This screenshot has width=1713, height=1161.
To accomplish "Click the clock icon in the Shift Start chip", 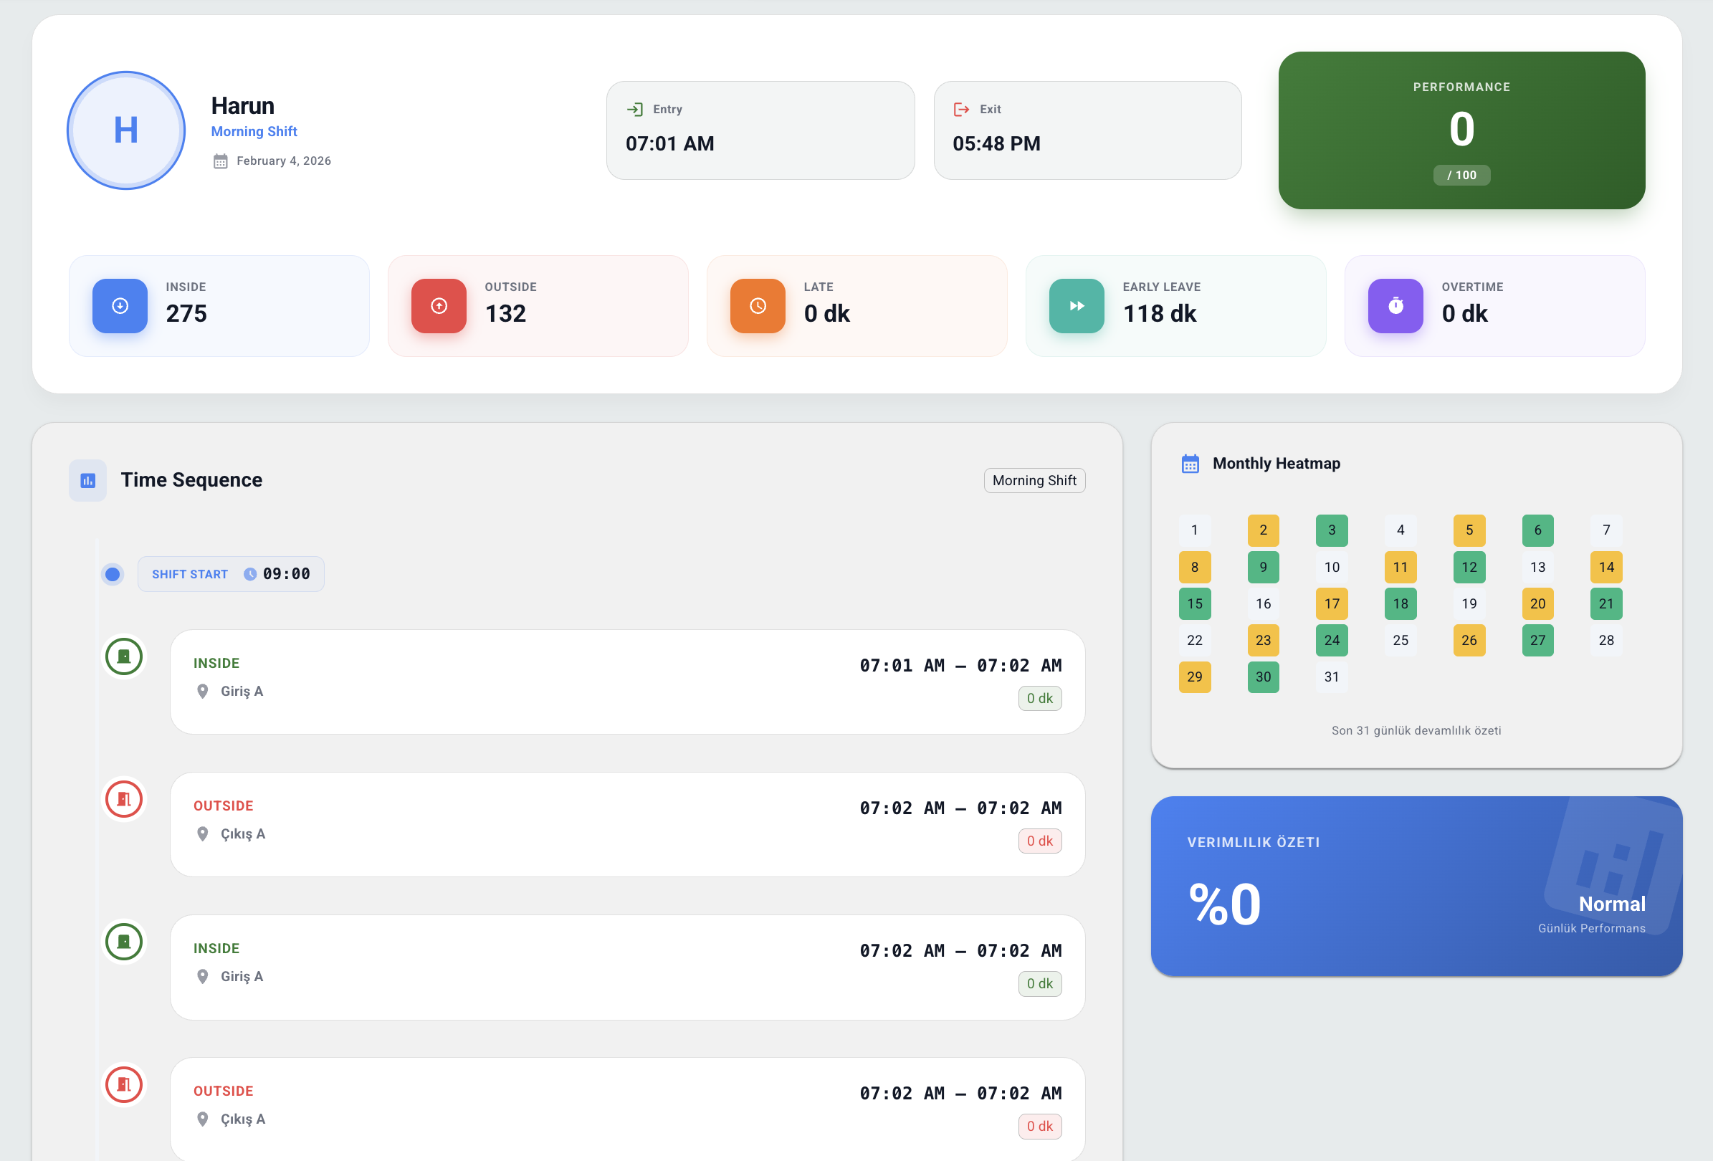I will (x=251, y=574).
